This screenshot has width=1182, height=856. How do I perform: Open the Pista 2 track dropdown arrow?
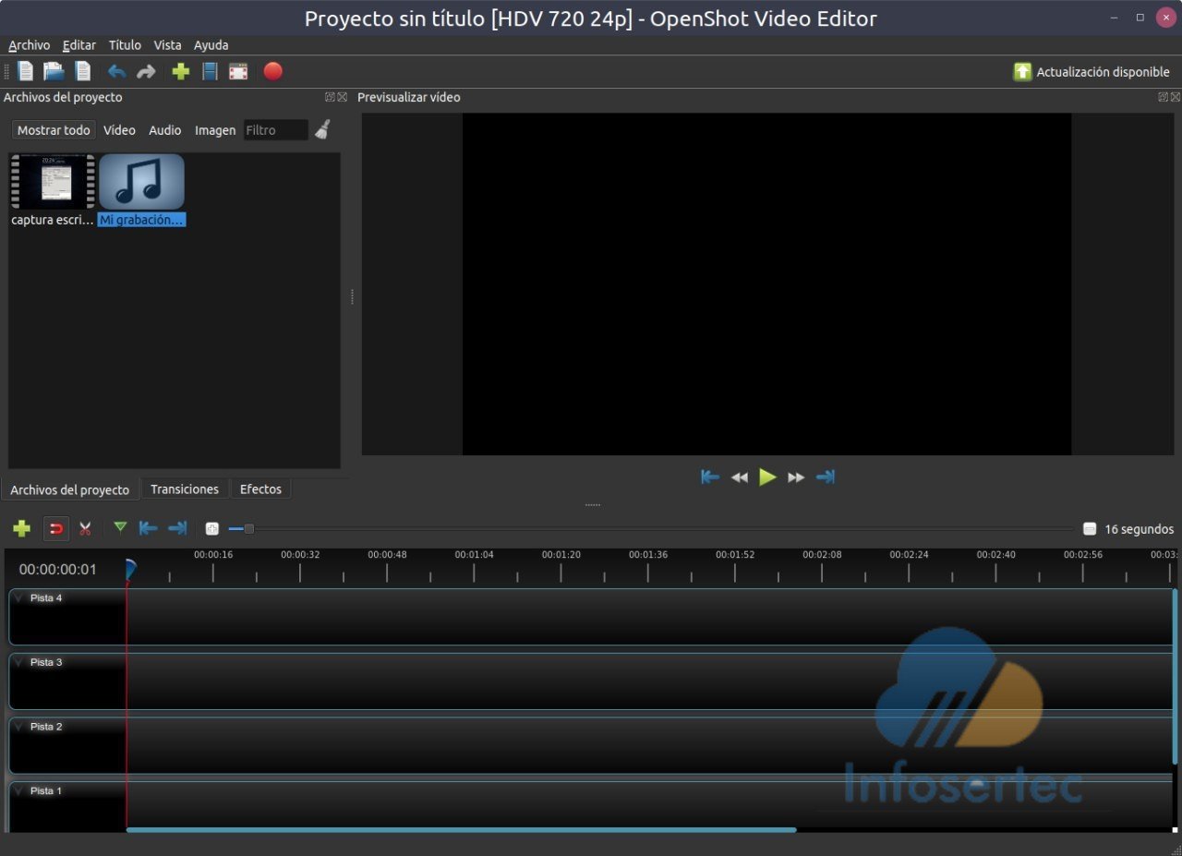click(18, 728)
